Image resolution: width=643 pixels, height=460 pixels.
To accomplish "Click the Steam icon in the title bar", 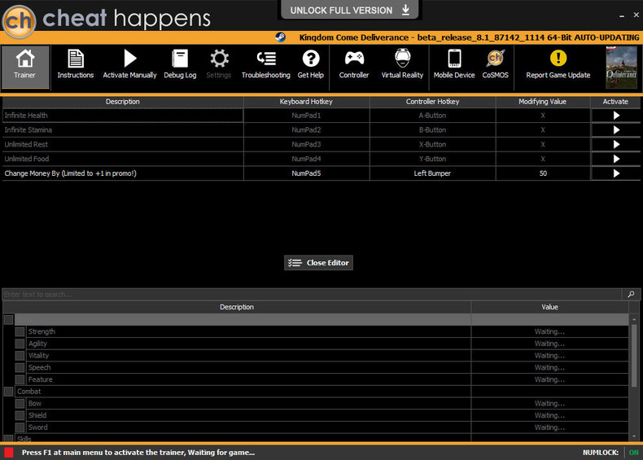I will (281, 37).
